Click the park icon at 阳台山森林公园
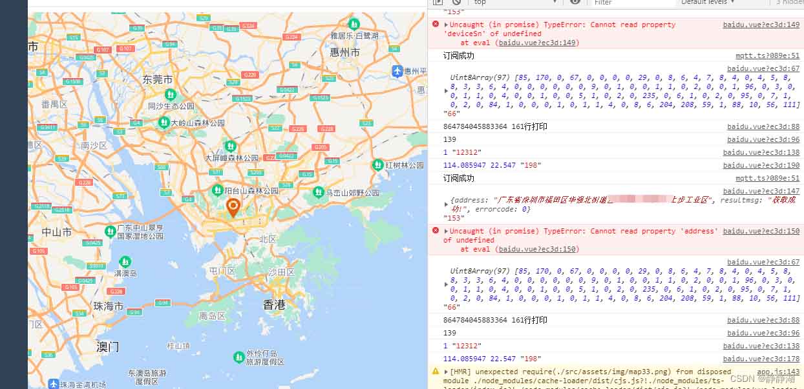The width and height of the screenshot is (804, 389). (x=217, y=191)
